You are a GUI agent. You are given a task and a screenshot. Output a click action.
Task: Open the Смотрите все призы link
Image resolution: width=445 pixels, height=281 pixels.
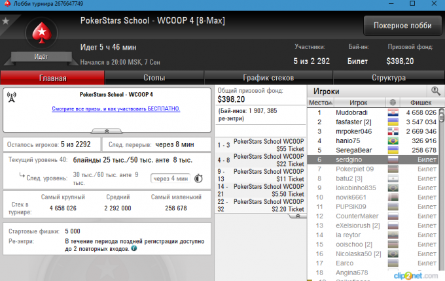pyautogui.click(x=116, y=108)
